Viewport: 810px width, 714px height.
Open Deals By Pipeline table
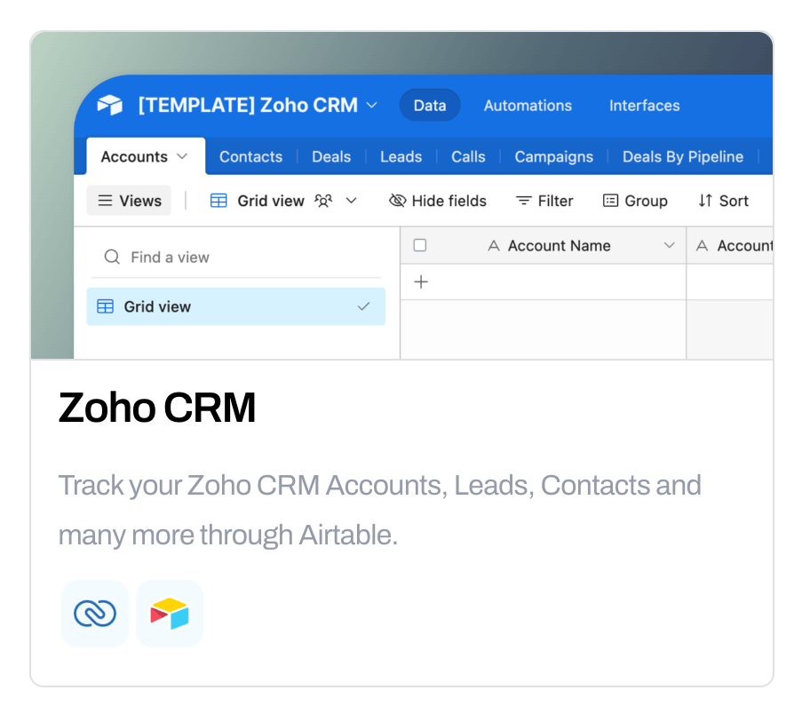682,156
